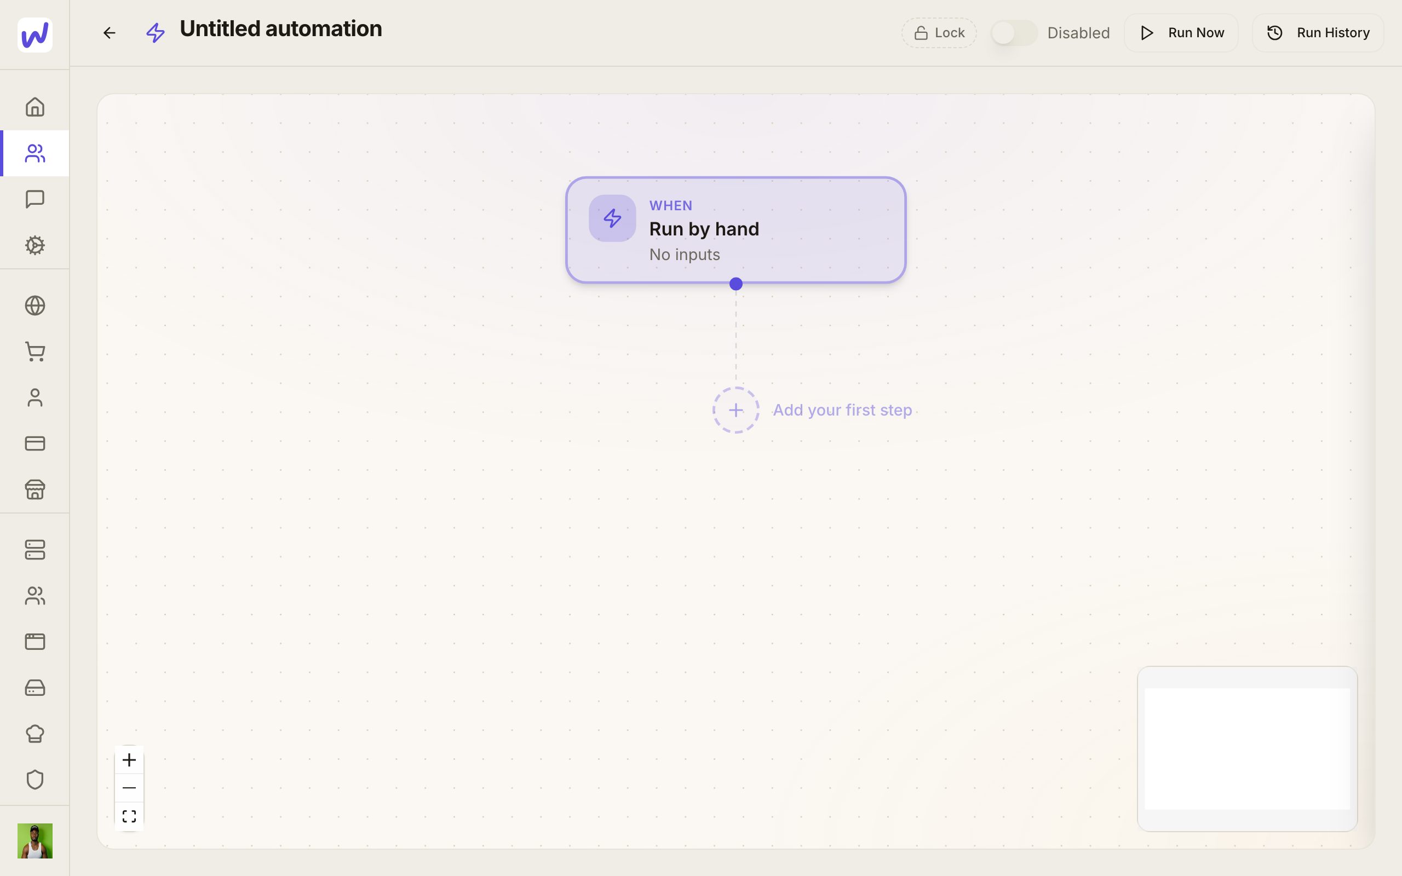The height and width of the screenshot is (876, 1402).
Task: Edit the Untitled automation title
Action: (281, 29)
